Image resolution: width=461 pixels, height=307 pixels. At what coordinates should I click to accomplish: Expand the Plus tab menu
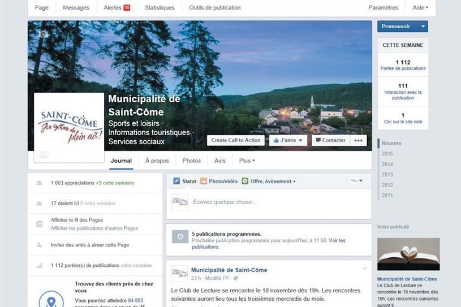[x=247, y=161]
